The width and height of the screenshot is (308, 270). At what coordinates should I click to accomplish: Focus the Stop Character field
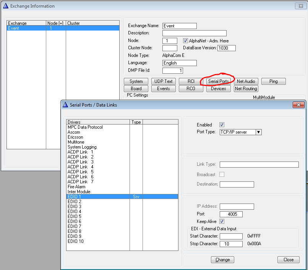click(231, 244)
